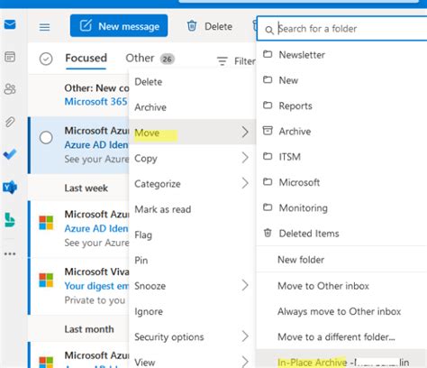427x368 pixels.
Task: Click the Newsletter folder icon
Action: click(268, 54)
